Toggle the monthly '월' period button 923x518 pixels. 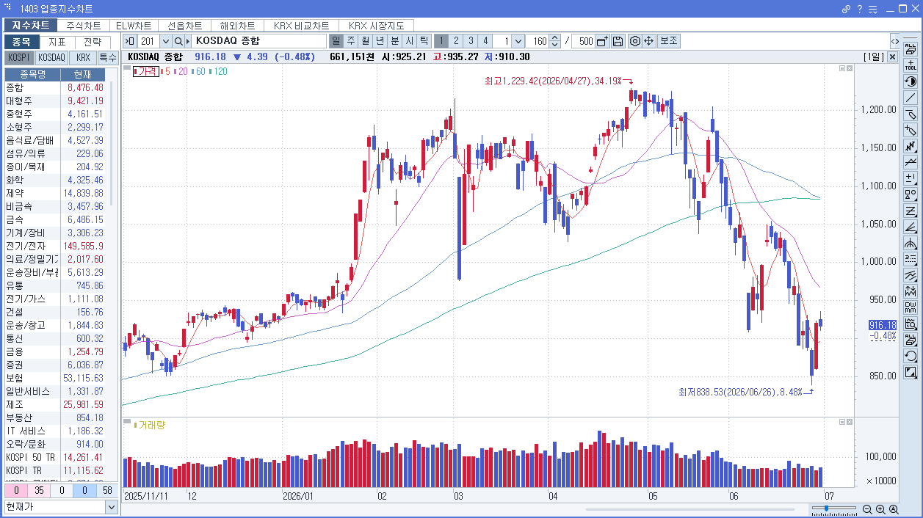coord(366,41)
